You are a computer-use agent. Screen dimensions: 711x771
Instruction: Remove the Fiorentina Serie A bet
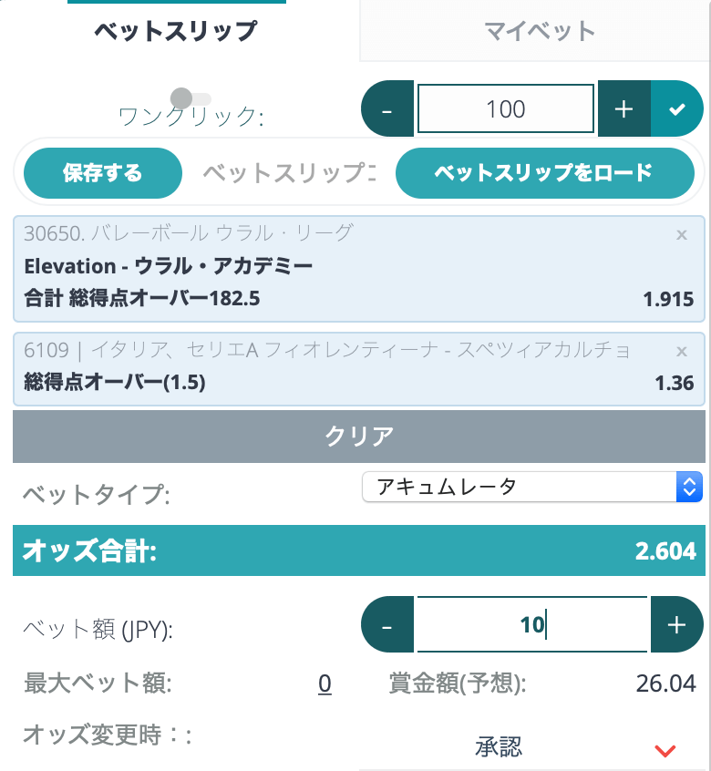pos(681,352)
